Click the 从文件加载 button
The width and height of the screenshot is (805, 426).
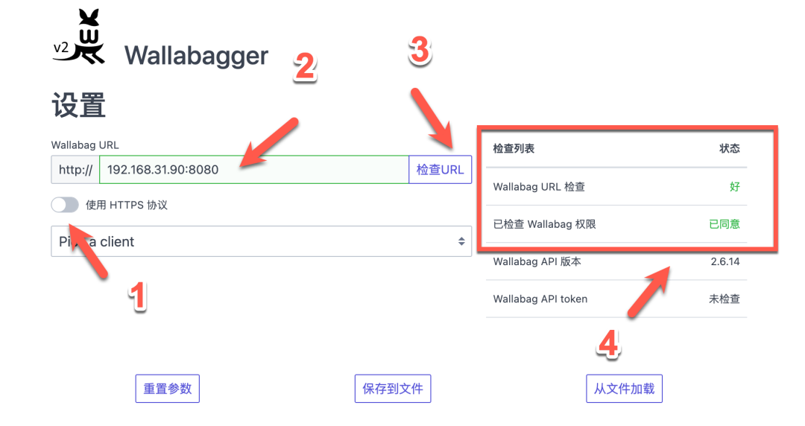tap(625, 389)
